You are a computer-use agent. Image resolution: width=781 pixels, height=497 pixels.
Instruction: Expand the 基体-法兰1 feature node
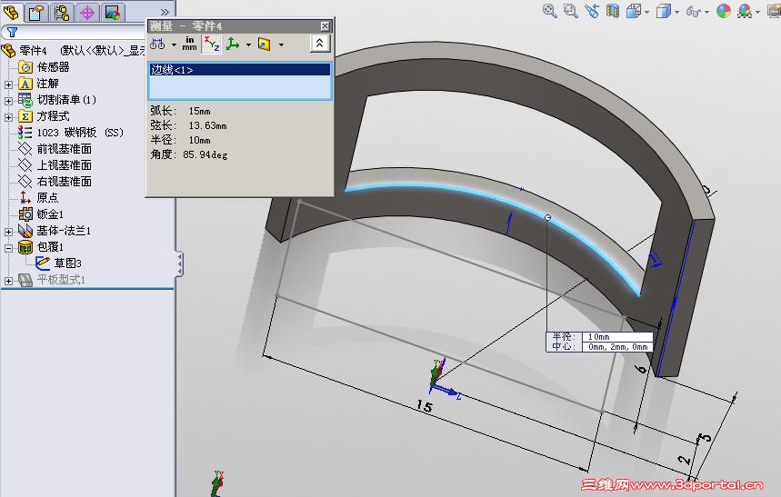tap(8, 232)
